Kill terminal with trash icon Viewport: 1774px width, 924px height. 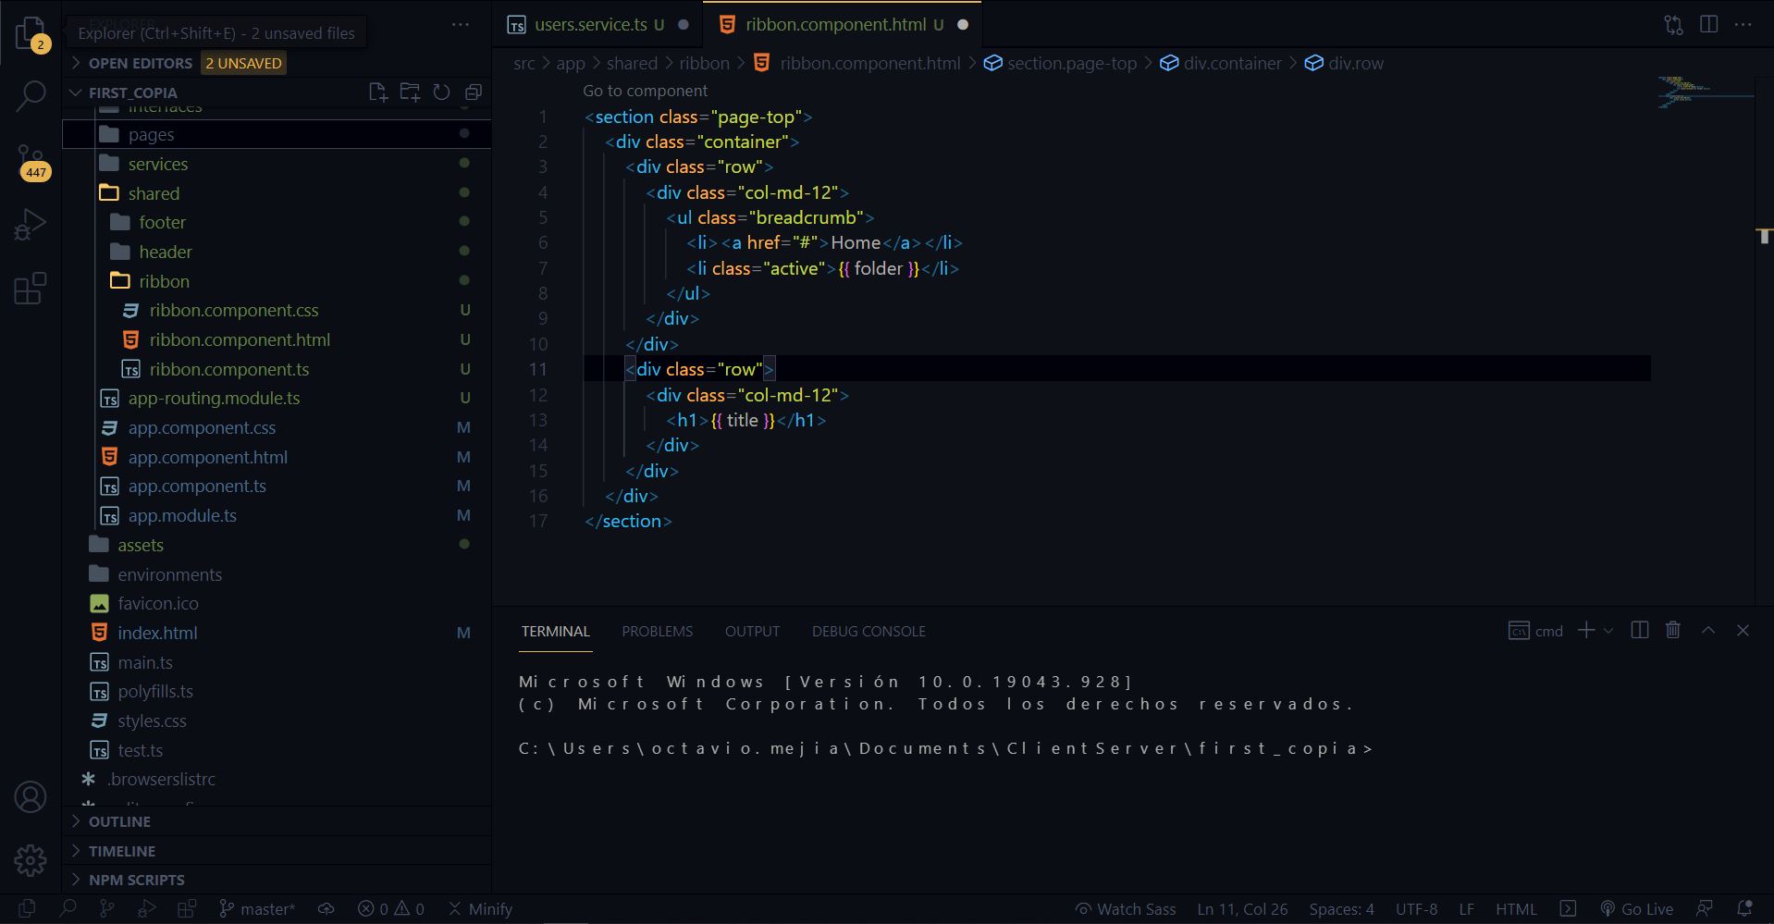pyautogui.click(x=1673, y=630)
